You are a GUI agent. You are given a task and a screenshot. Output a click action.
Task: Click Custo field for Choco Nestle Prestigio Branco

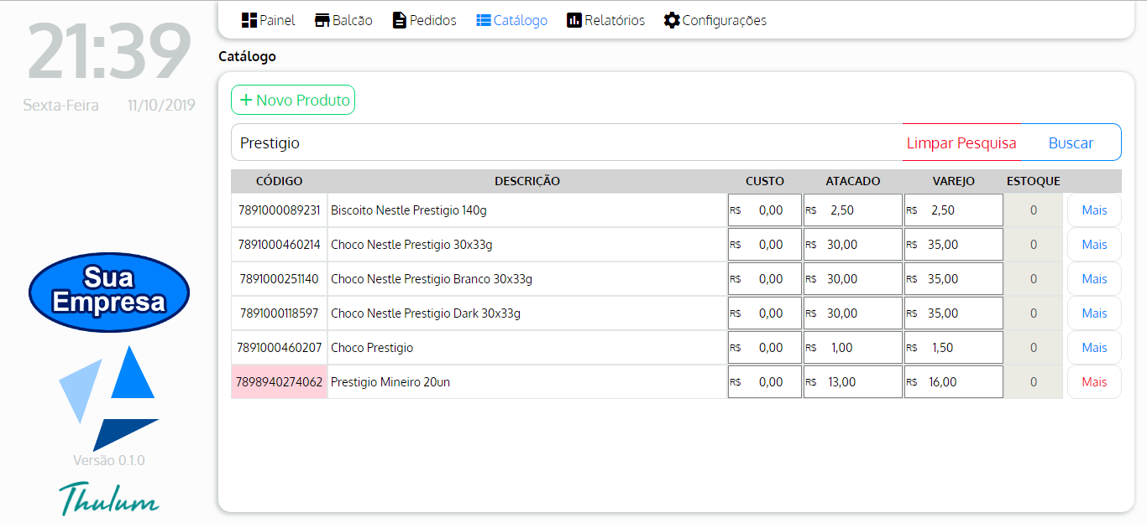(x=764, y=279)
